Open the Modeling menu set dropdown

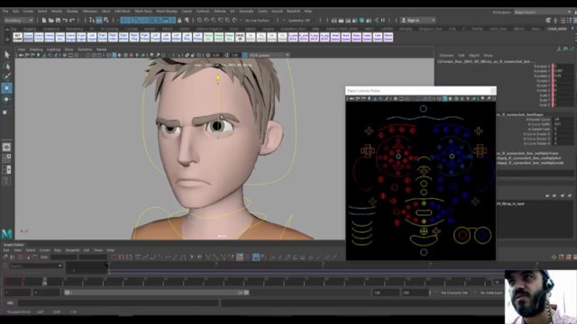point(18,20)
